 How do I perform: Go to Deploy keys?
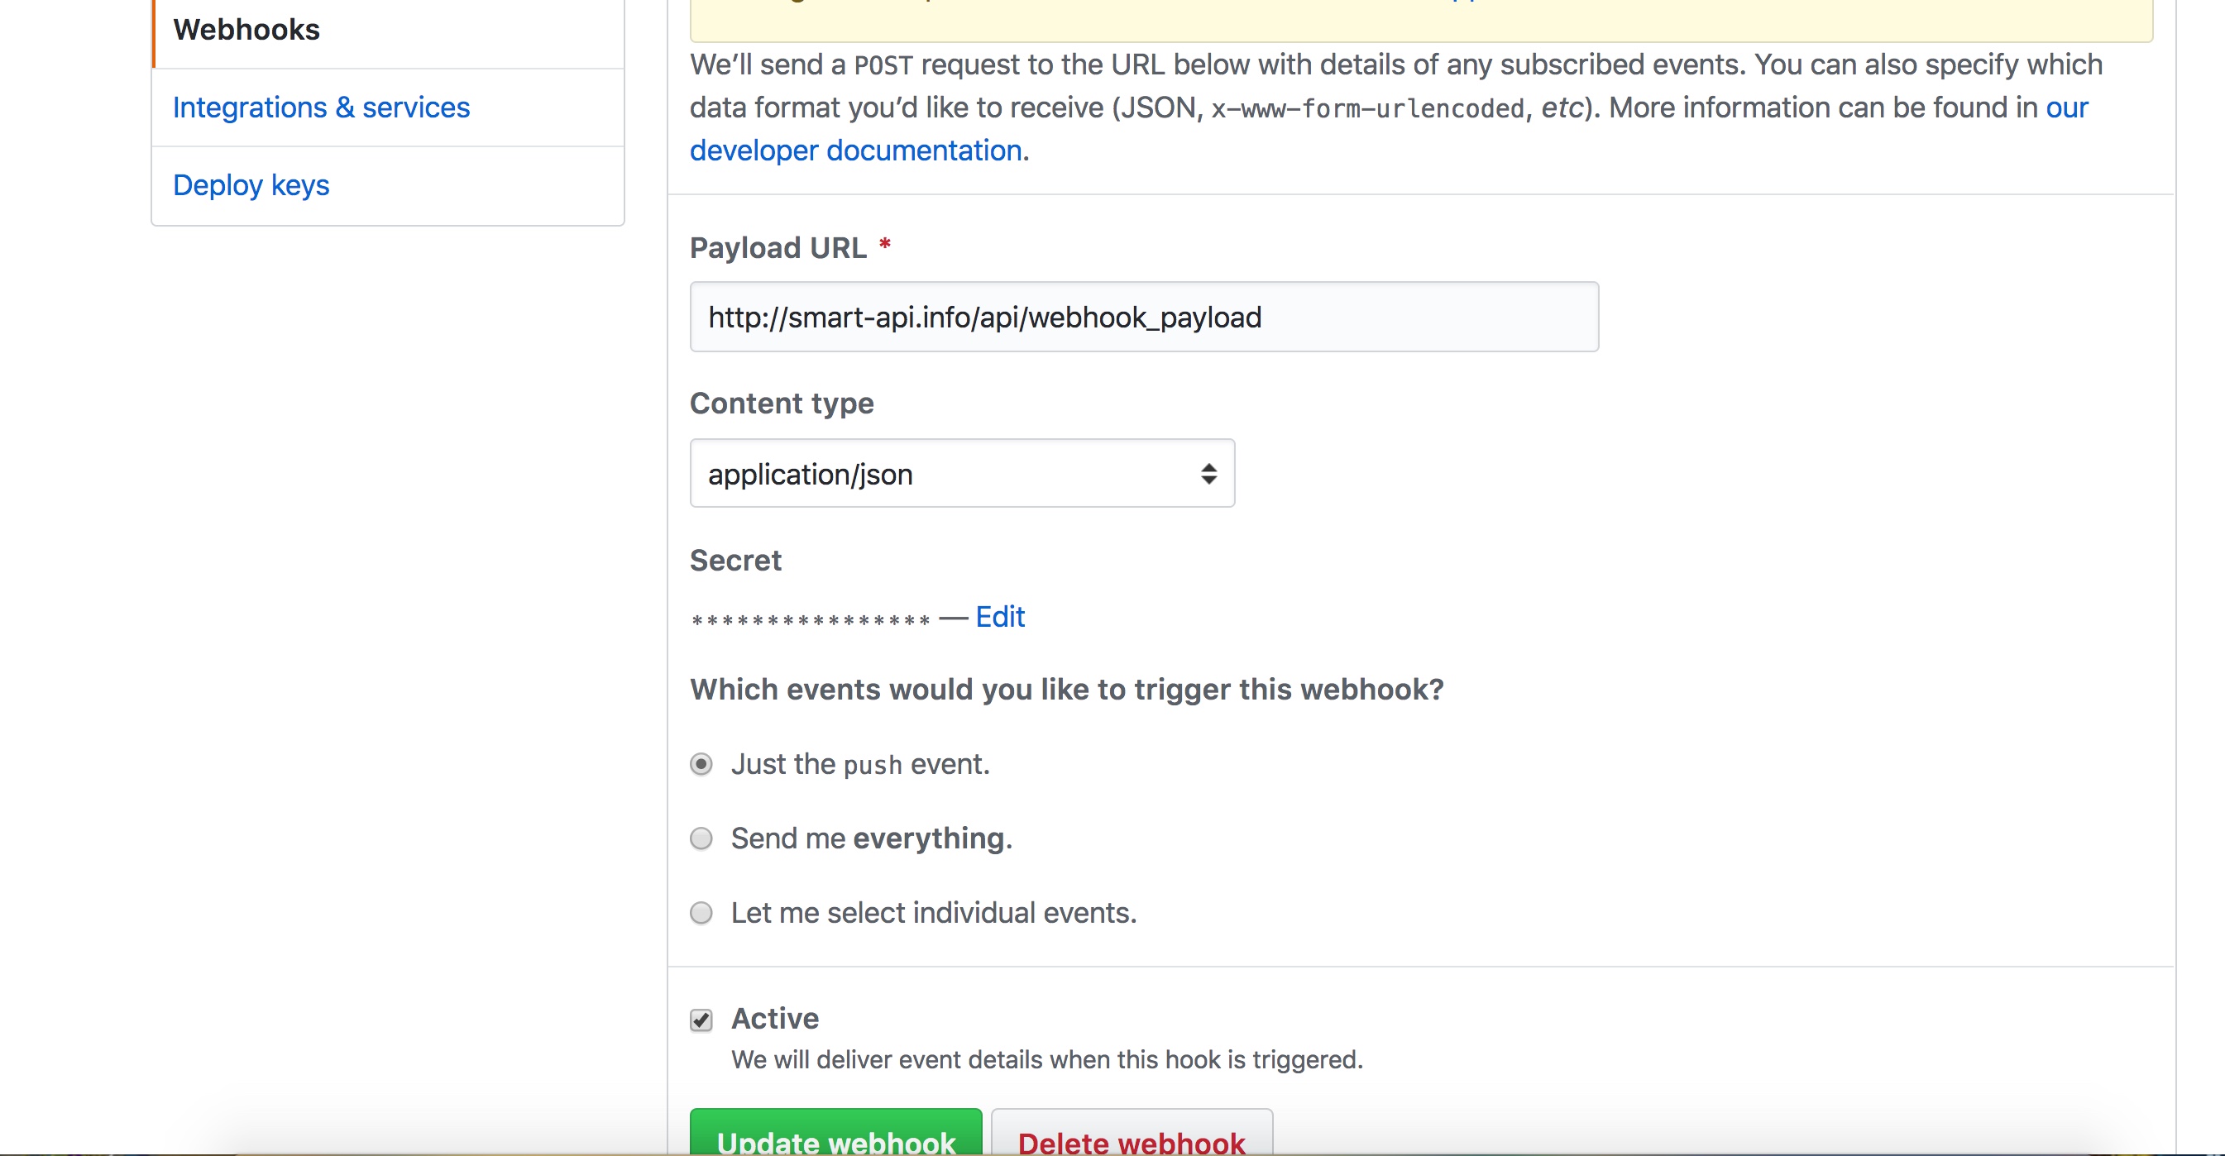pos(251,184)
